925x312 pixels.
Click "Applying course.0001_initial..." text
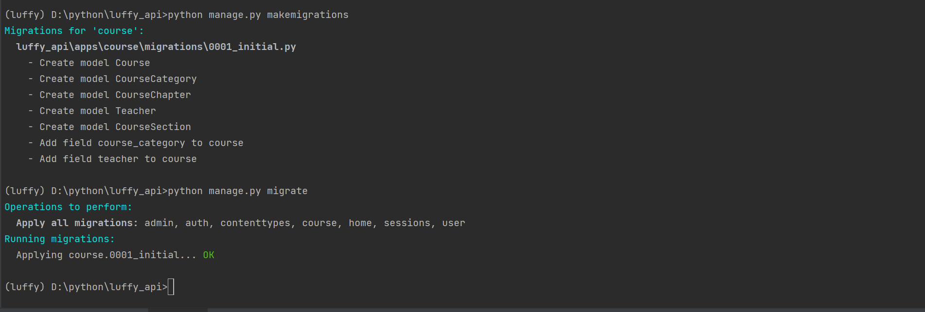click(106, 255)
